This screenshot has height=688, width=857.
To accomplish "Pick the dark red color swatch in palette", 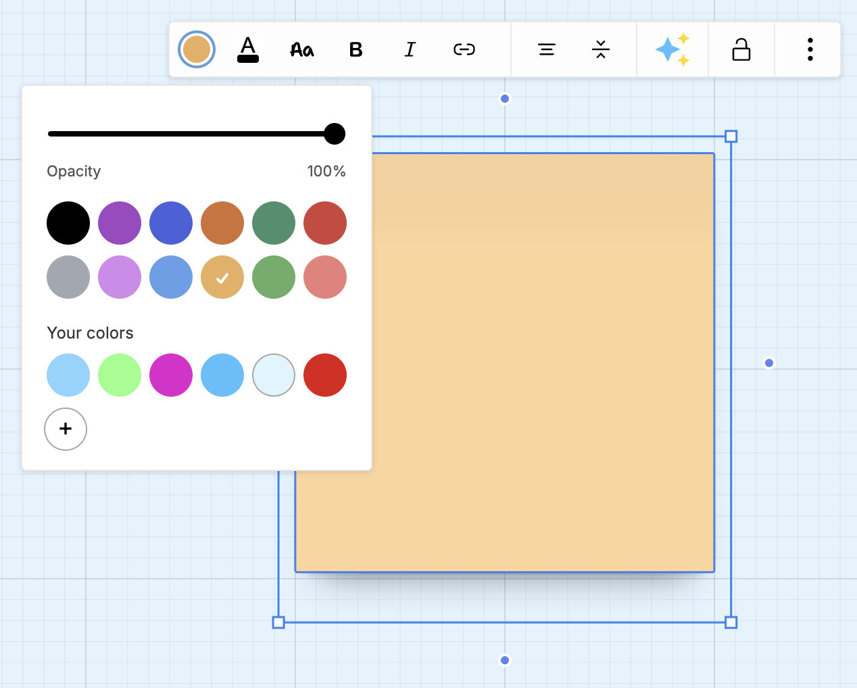I will pyautogui.click(x=325, y=223).
